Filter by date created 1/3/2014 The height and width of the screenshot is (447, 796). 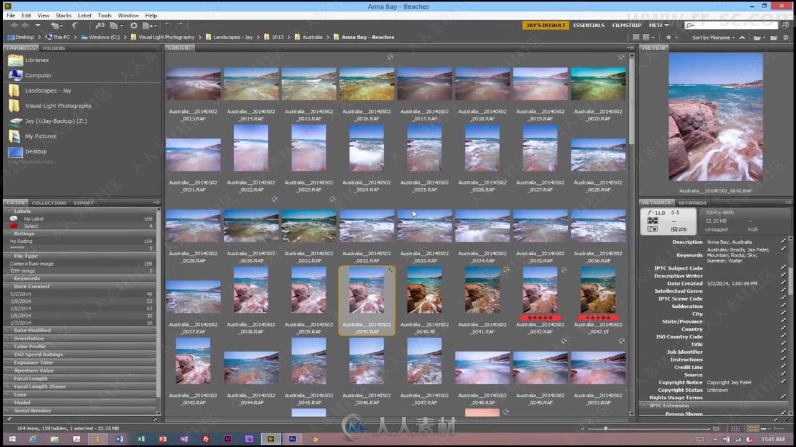pos(80,323)
